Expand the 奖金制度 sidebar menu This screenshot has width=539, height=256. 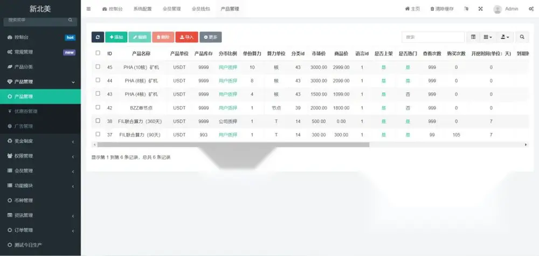pyautogui.click(x=40, y=141)
